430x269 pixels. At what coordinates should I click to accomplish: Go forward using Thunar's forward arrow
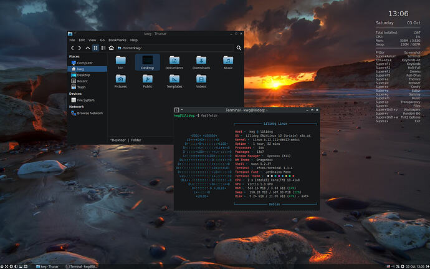pyautogui.click(x=80, y=48)
